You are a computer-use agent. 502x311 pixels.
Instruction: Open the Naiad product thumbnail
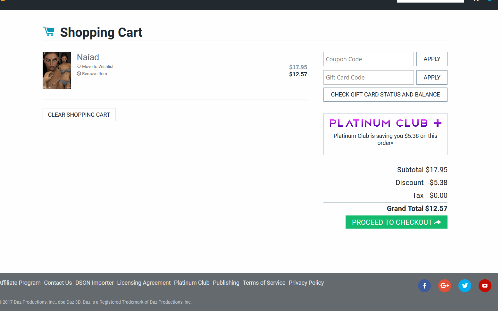click(57, 70)
